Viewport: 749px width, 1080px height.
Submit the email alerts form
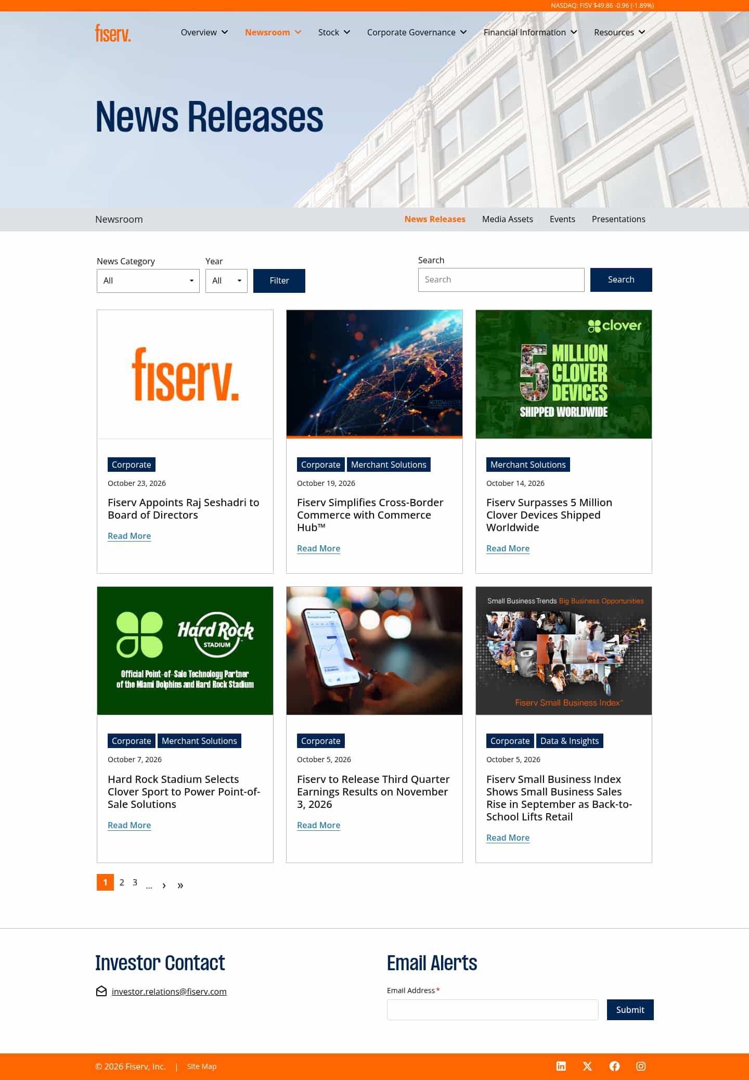pyautogui.click(x=630, y=1010)
